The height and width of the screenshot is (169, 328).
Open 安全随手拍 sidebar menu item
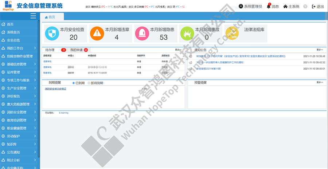click(19, 167)
